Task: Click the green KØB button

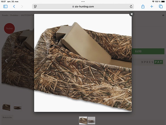Action: coord(148,51)
